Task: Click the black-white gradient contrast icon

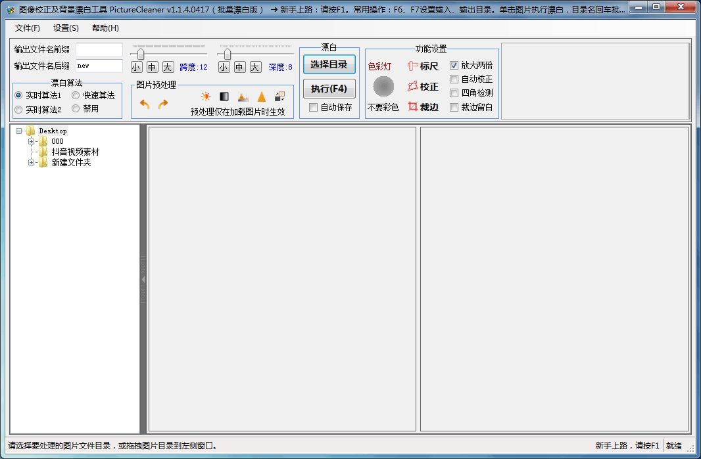Action: 224,97
